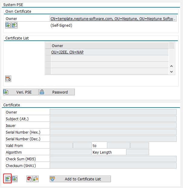
Task: Click the red stop-sign icon in Certificate section
Action: click(29, 179)
